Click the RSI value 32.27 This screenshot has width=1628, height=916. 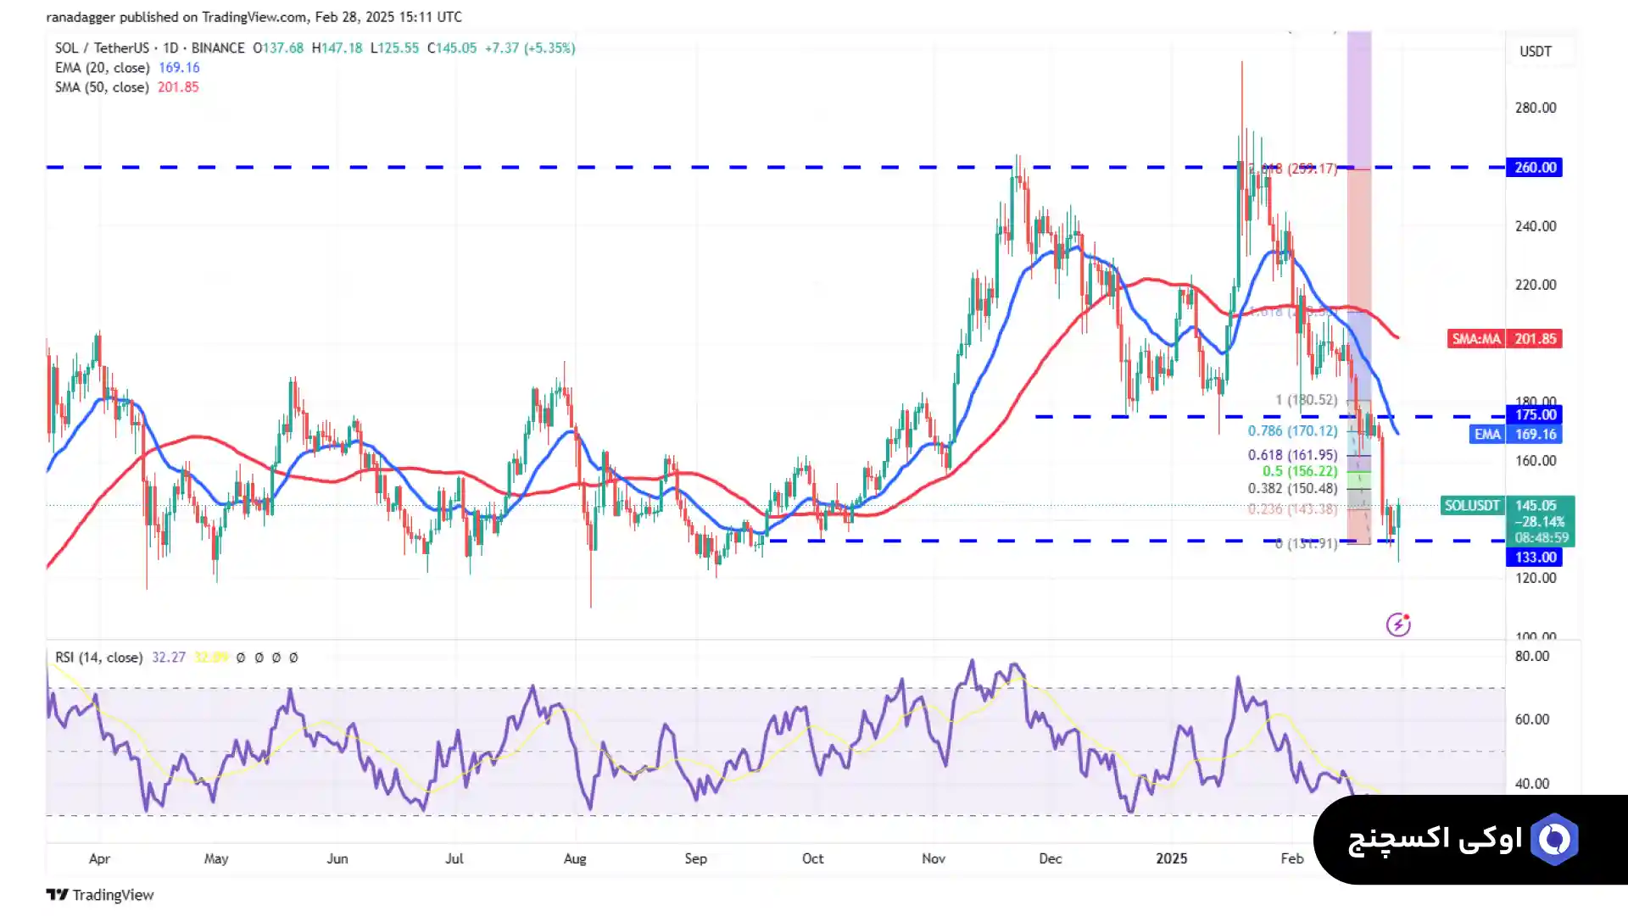[x=169, y=658]
